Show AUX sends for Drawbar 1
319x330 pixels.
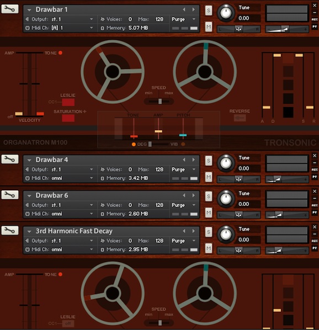click(315, 19)
